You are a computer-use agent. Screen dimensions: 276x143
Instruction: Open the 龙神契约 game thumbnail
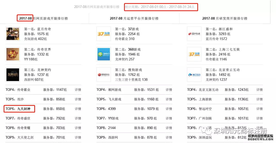point(13,75)
